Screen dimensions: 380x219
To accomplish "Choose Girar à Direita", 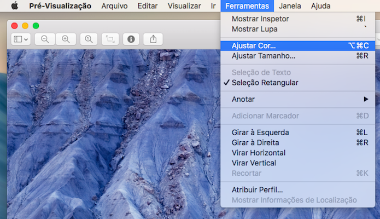I will pos(298,142).
